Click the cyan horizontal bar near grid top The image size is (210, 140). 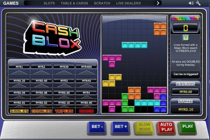[x=134, y=45]
